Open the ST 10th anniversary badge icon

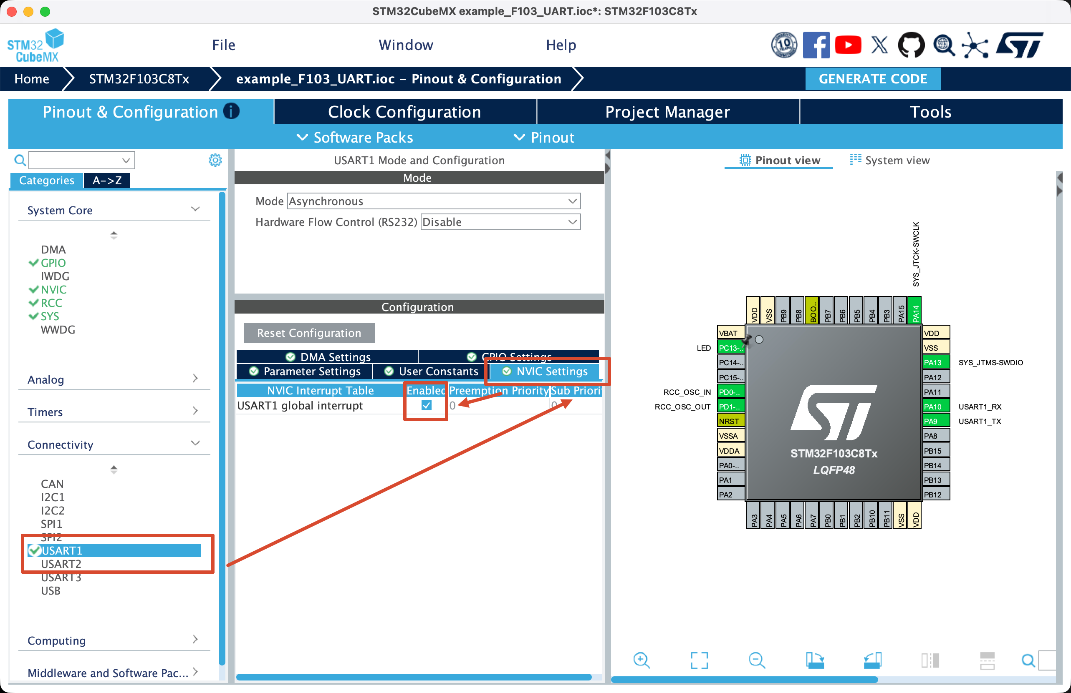(784, 45)
